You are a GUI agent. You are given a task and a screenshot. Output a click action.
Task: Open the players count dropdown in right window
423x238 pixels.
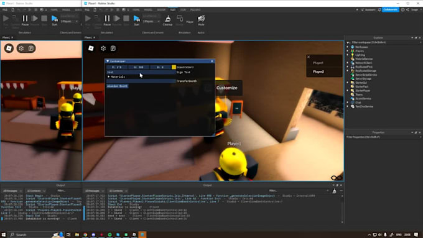(x=151, y=21)
